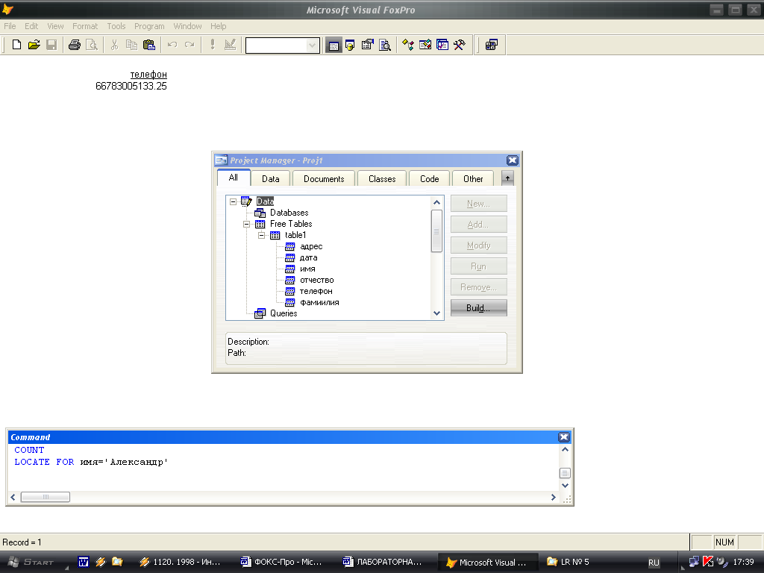Open the Window menu
The image size is (764, 573).
click(187, 26)
